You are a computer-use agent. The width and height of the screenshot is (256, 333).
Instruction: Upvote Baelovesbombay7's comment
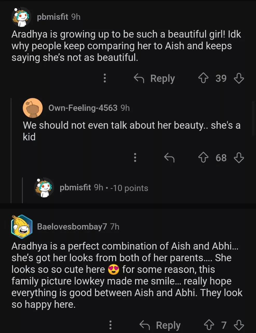click(x=209, y=325)
